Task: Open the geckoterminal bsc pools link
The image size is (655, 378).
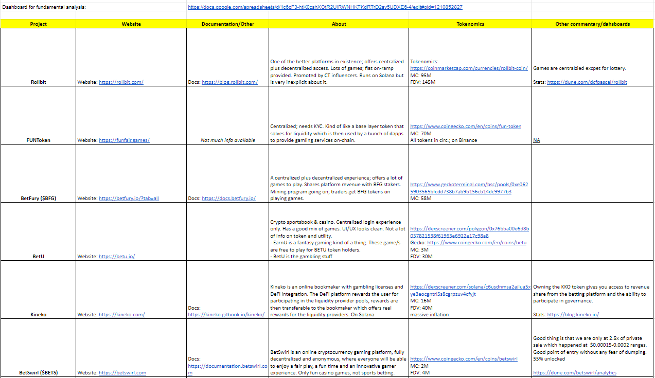Action: pos(469,188)
